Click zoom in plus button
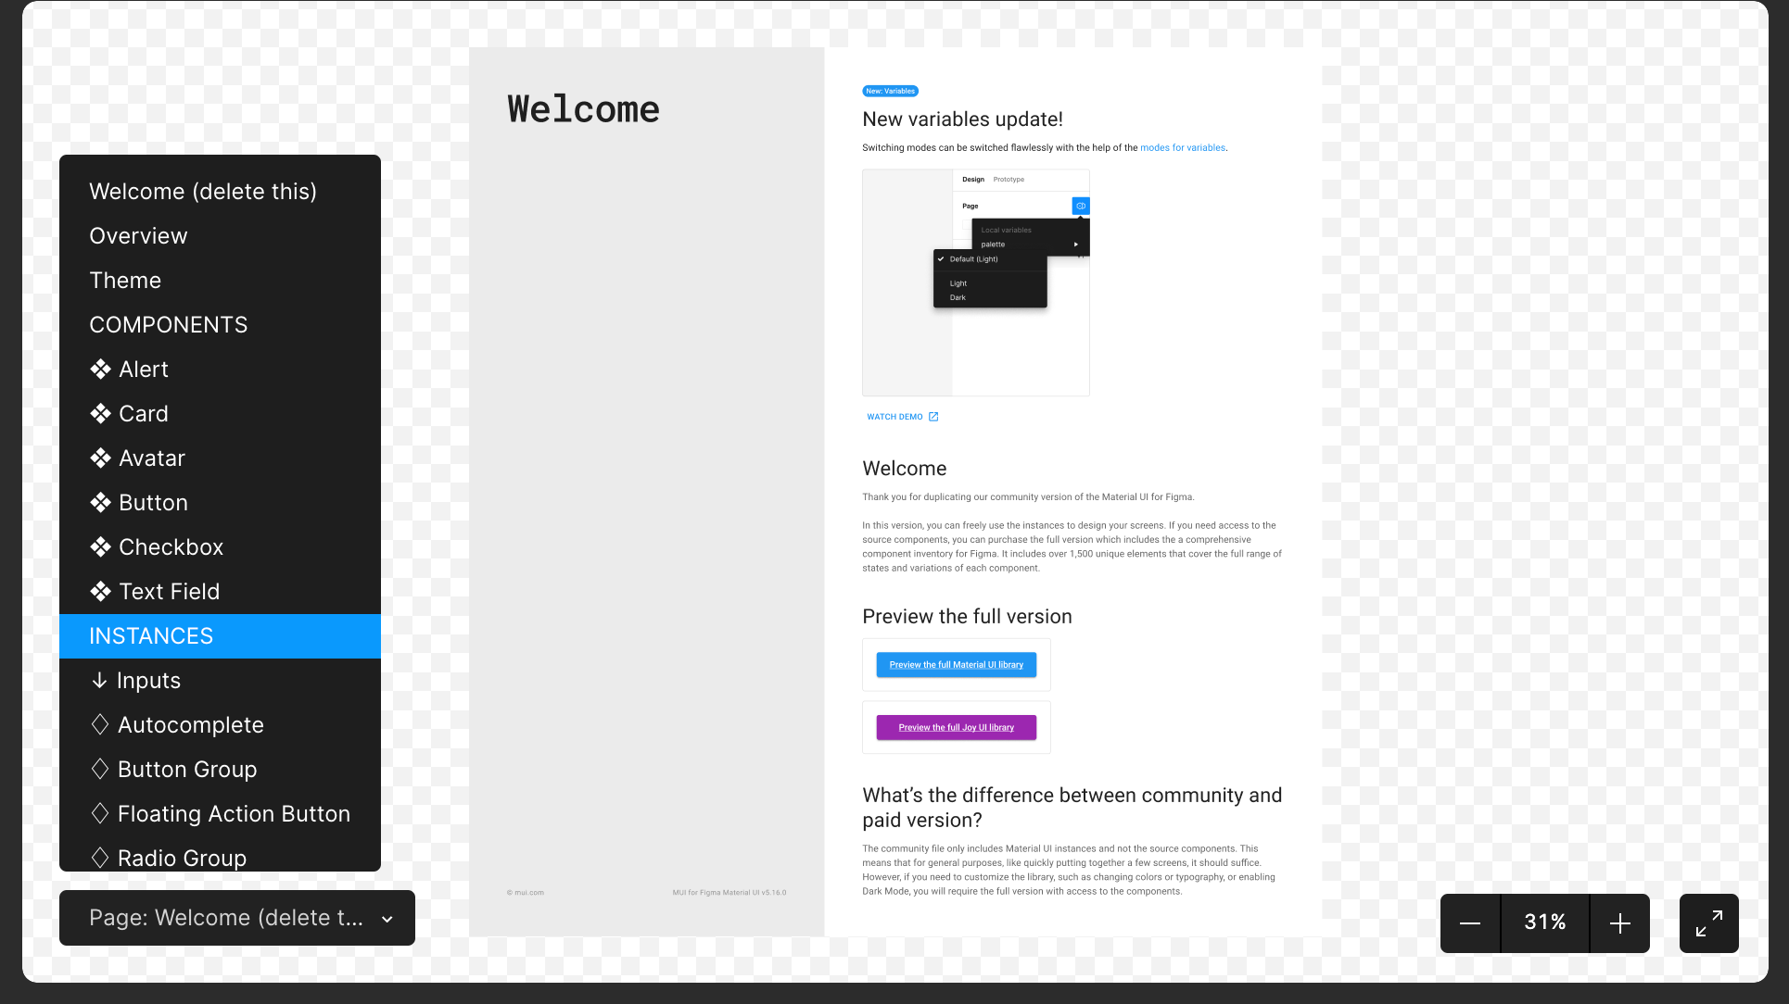Screen dimensions: 1789x1004 pyautogui.click(x=1620, y=923)
